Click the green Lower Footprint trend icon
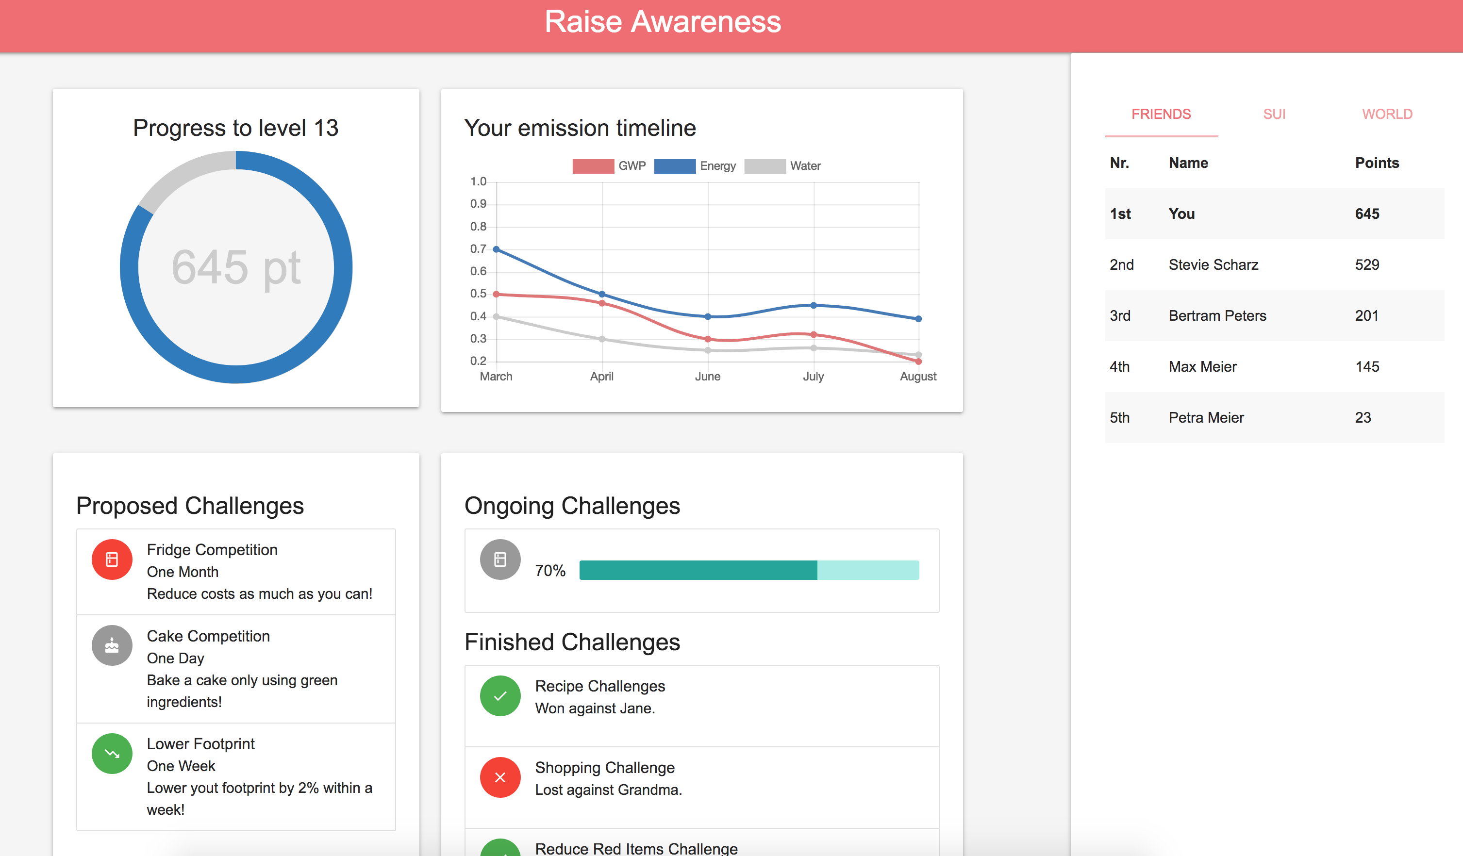Viewport: 1463px width, 856px height. click(112, 753)
